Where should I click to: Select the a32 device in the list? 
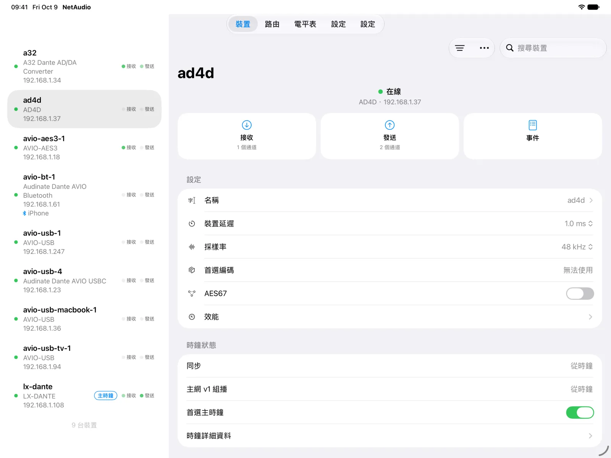(x=84, y=66)
